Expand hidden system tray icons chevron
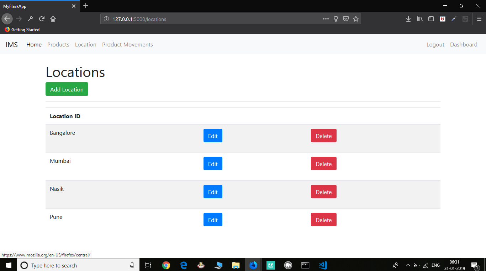The height and width of the screenshot is (271, 486). point(408,265)
